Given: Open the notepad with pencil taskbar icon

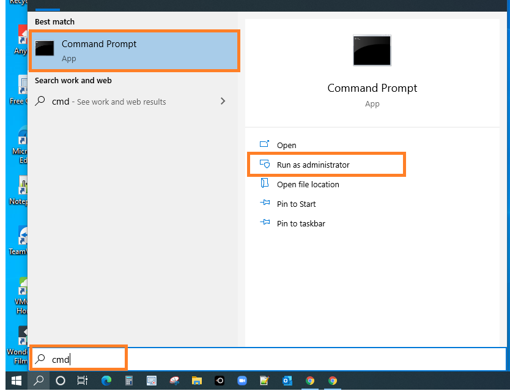Looking at the screenshot, I should (x=264, y=380).
